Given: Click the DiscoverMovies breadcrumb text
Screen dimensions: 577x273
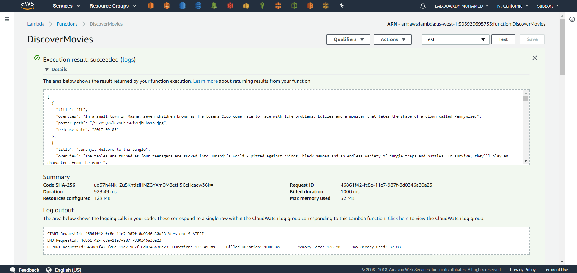Looking at the screenshot, I should tap(106, 24).
